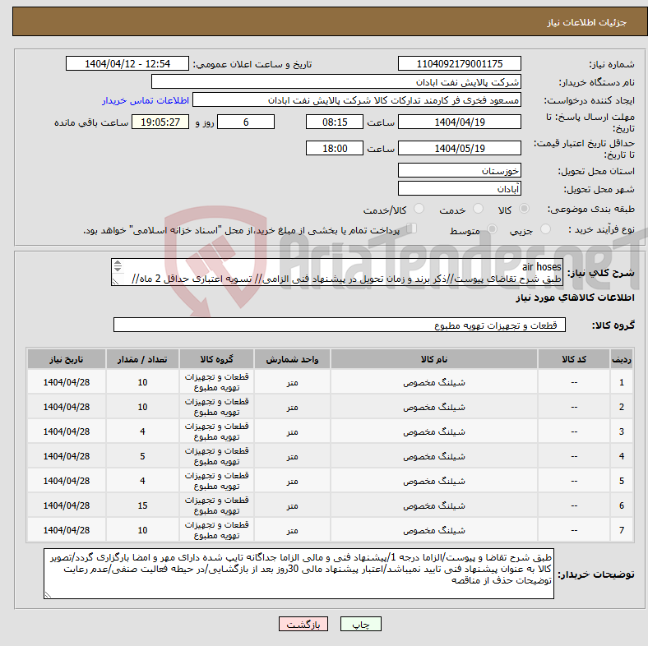The image size is (648, 646).
Task: Click scroll up arrow in description box
Action: tap(118, 263)
